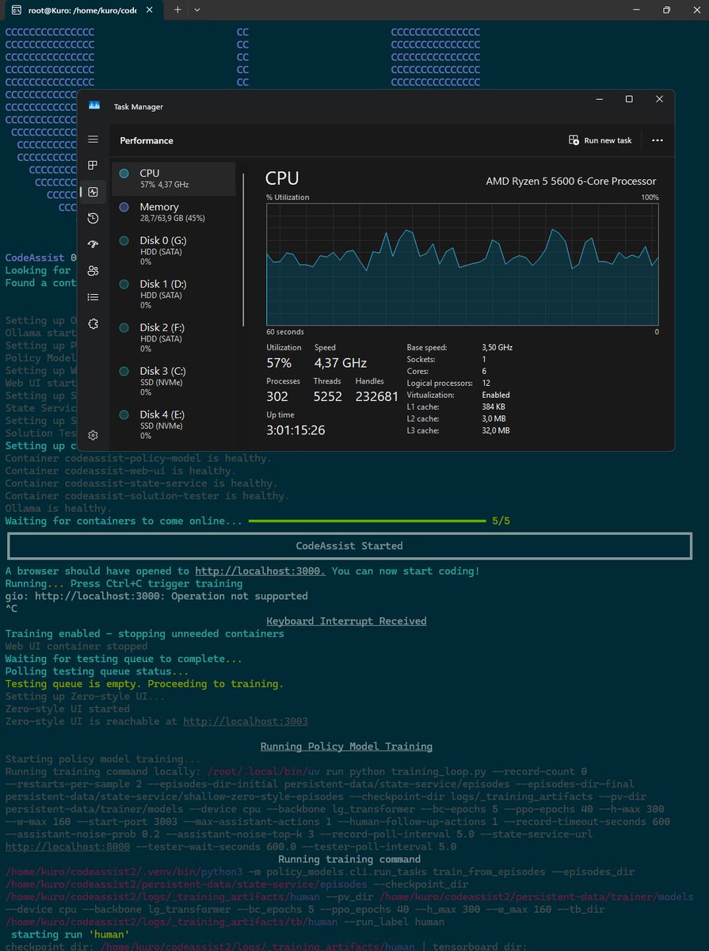This screenshot has width=709, height=951.
Task: Click the Logical processors value 12
Action: tap(486, 383)
